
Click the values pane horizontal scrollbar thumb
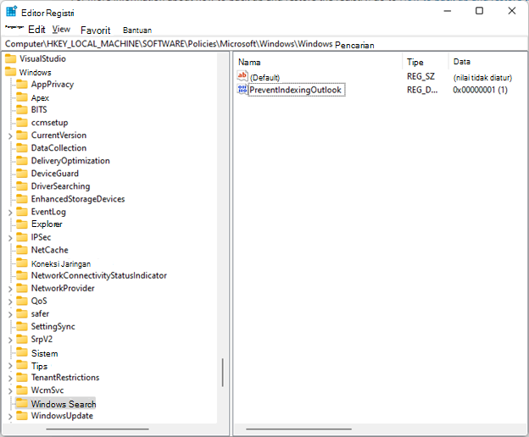point(298,429)
